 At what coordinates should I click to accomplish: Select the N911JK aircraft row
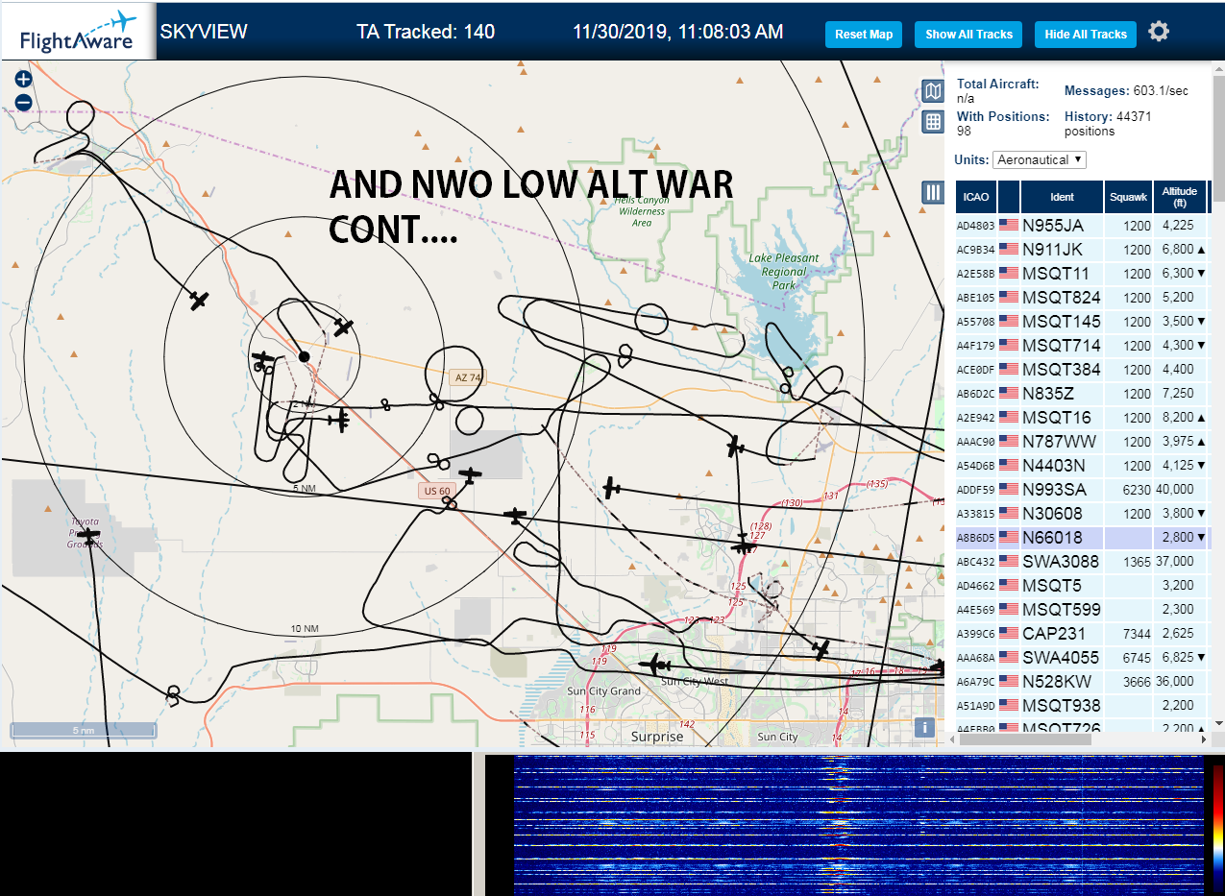(x=1083, y=250)
